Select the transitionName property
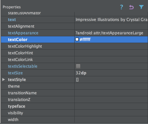This screenshot has width=148, height=124. pyautogui.click(x=22, y=93)
